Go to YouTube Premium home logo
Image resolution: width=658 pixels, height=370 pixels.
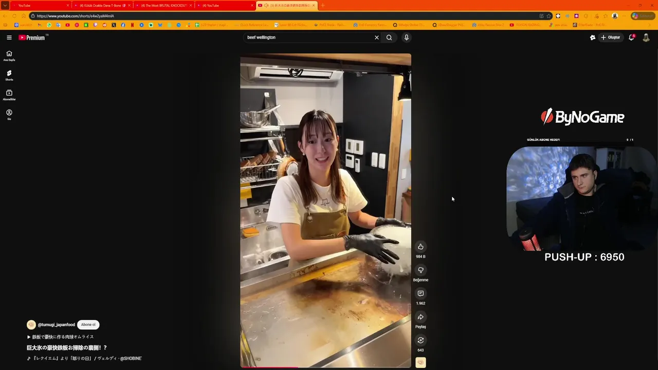pos(33,38)
